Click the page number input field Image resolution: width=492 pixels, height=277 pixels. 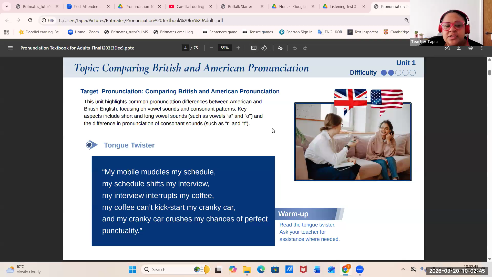[185, 48]
